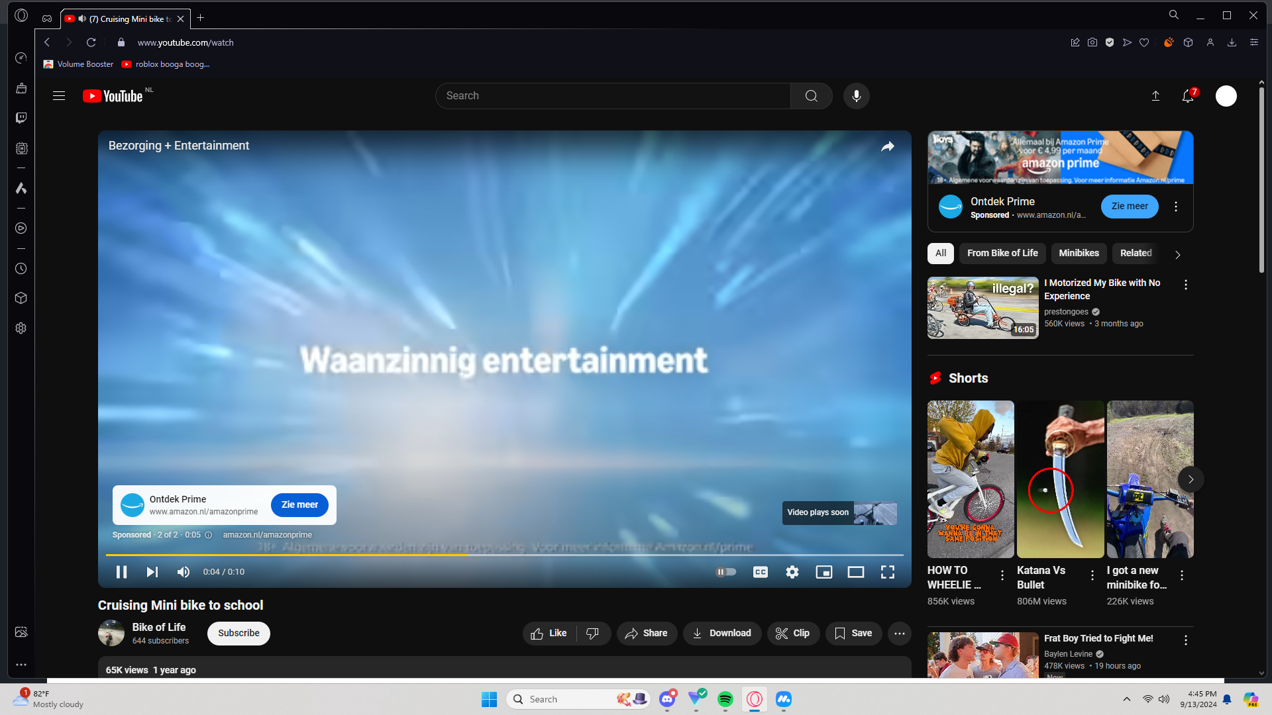Open I Motorized My Bike video thumbnail

click(x=983, y=308)
